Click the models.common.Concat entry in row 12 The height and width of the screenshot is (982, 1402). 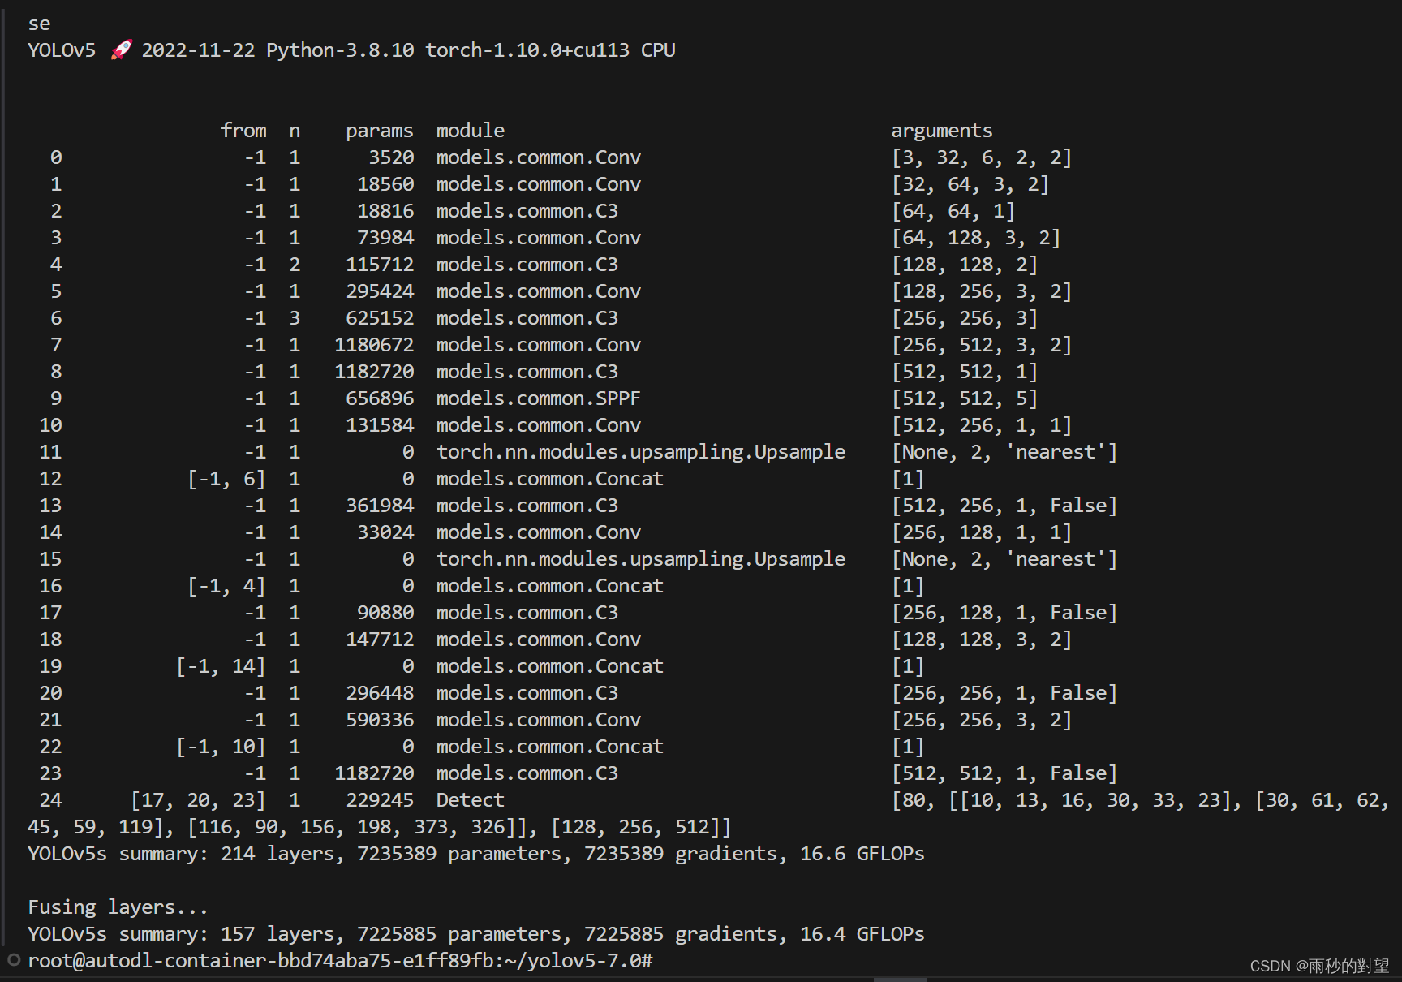[x=549, y=479]
